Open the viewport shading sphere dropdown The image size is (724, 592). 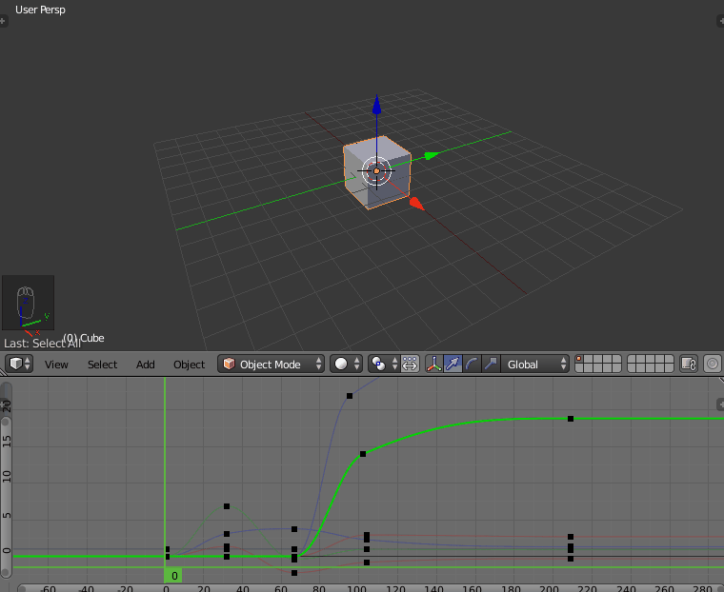[x=346, y=365]
